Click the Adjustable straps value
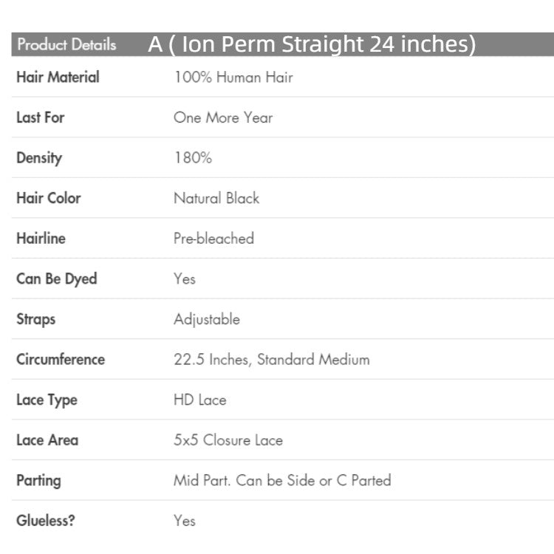554x554 pixels. point(207,319)
